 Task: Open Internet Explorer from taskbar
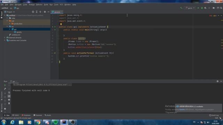pos(13,122)
